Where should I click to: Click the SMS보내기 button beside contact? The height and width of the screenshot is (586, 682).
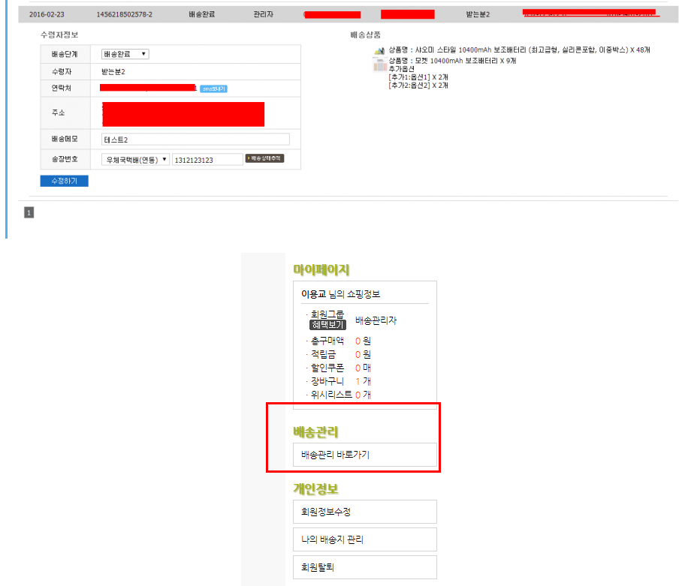pyautogui.click(x=213, y=89)
